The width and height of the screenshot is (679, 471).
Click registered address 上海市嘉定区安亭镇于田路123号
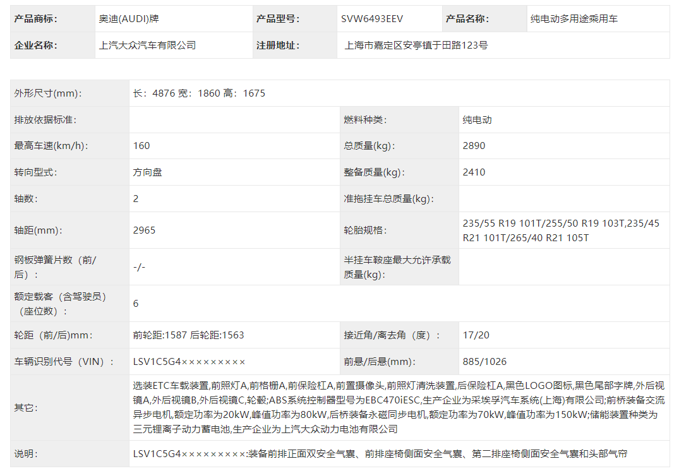[416, 45]
